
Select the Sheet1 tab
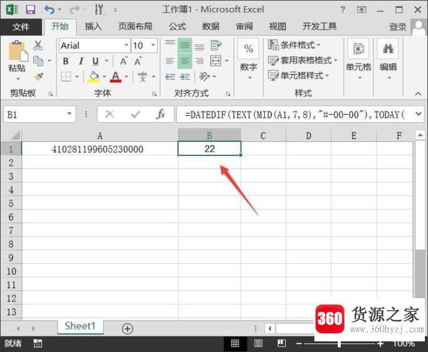pos(80,326)
